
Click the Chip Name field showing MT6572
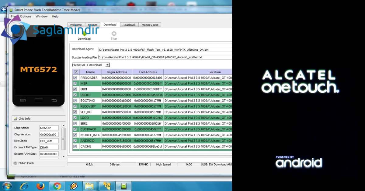click(x=49, y=128)
